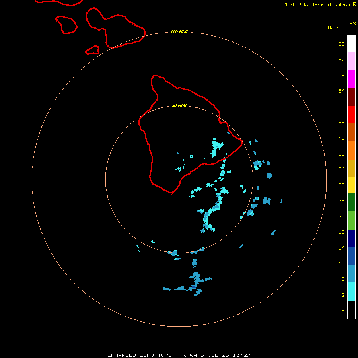Click the medium blue 14K ft legend swatch
Screen dimensions: 358x358
pyautogui.click(x=351, y=256)
